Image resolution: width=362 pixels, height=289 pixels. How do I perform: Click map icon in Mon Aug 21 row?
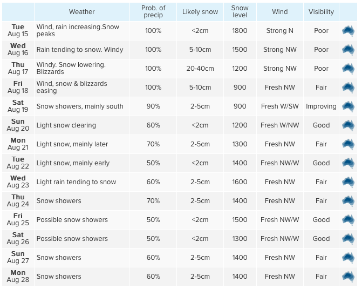click(x=348, y=144)
